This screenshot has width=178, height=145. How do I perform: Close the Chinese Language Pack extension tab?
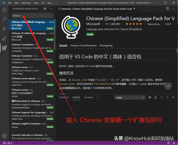(134, 9)
